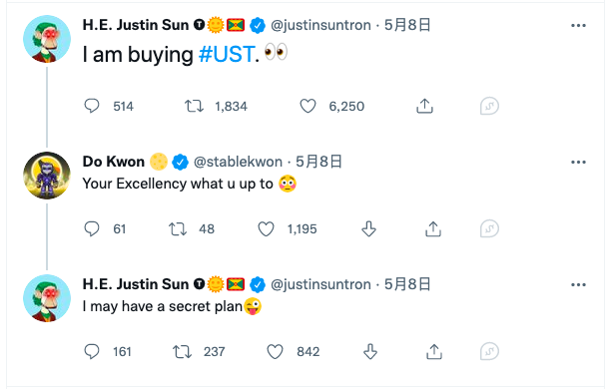Reply to Do Kwon's tweet
This screenshot has width=606, height=389.
pyautogui.click(x=92, y=228)
